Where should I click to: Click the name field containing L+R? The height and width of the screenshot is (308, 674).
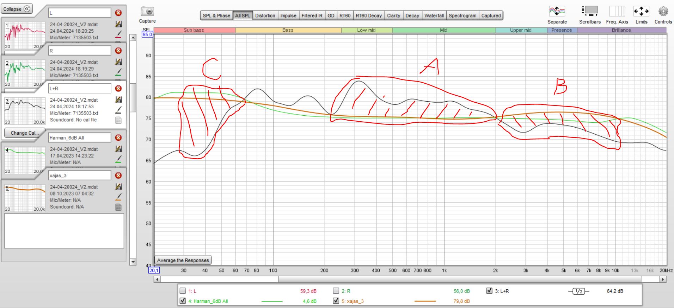[x=80, y=88]
